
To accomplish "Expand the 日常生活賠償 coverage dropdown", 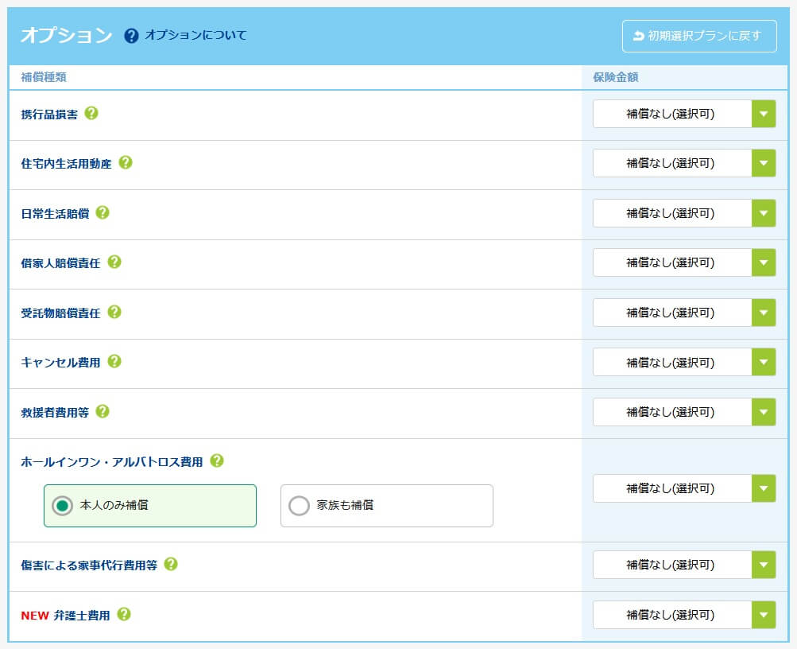I will click(684, 213).
